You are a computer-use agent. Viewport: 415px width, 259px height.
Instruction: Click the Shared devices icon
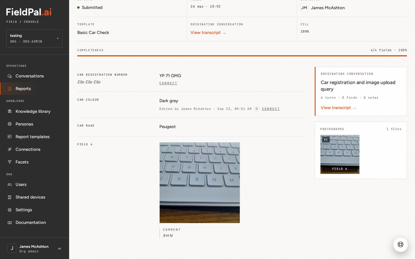(10, 197)
